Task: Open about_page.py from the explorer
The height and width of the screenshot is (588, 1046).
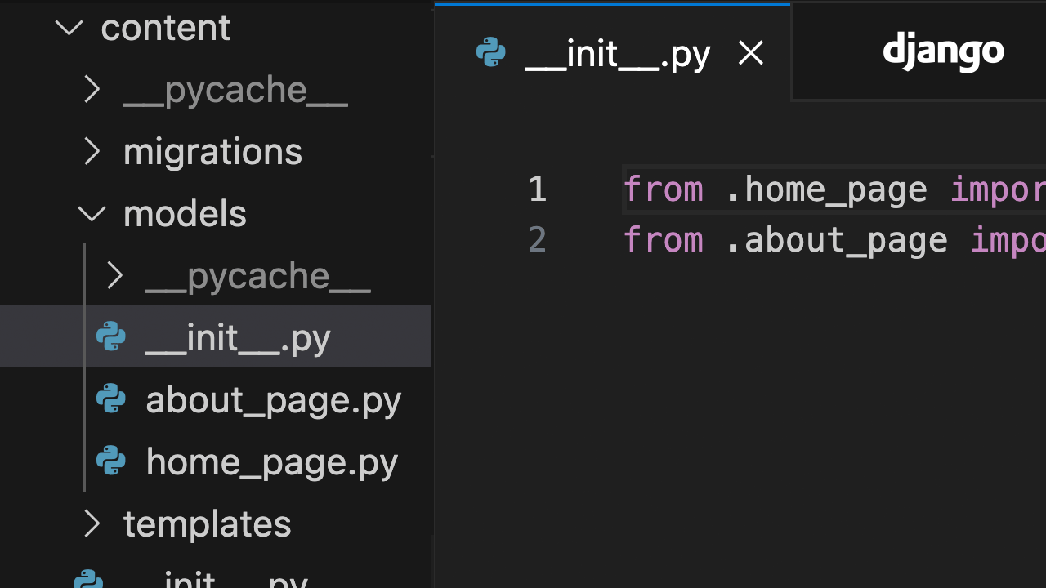Action: coord(273,399)
